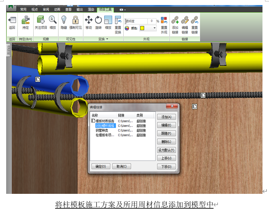Viewport: 269px width, 209px height.
Task: Click the 透明度 transparency input field
Action: (136, 21)
